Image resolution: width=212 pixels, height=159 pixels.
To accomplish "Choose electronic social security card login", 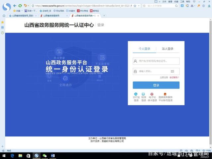I will tap(152, 94).
